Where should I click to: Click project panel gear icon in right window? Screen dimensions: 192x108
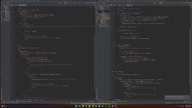tap(109, 5)
